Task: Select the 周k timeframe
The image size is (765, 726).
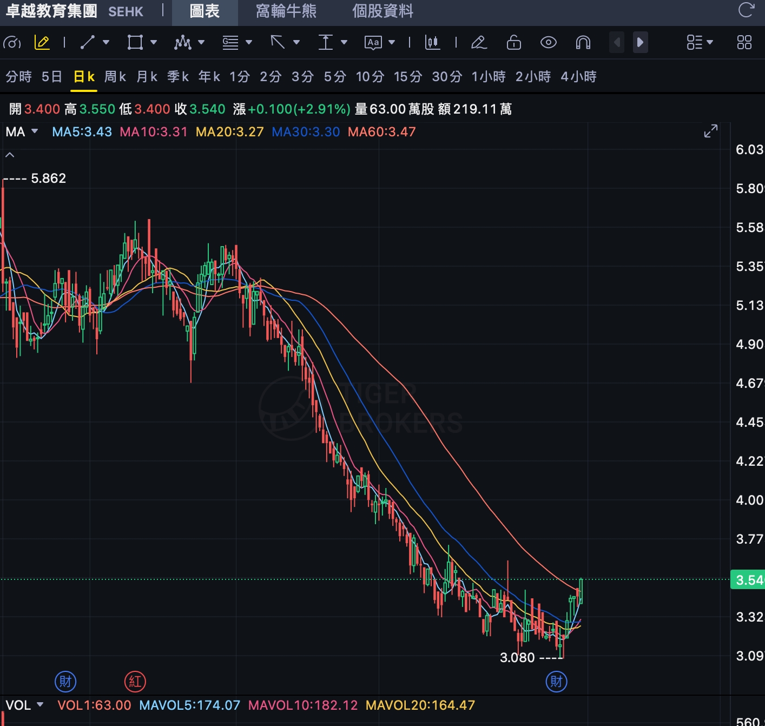Action: pos(115,77)
